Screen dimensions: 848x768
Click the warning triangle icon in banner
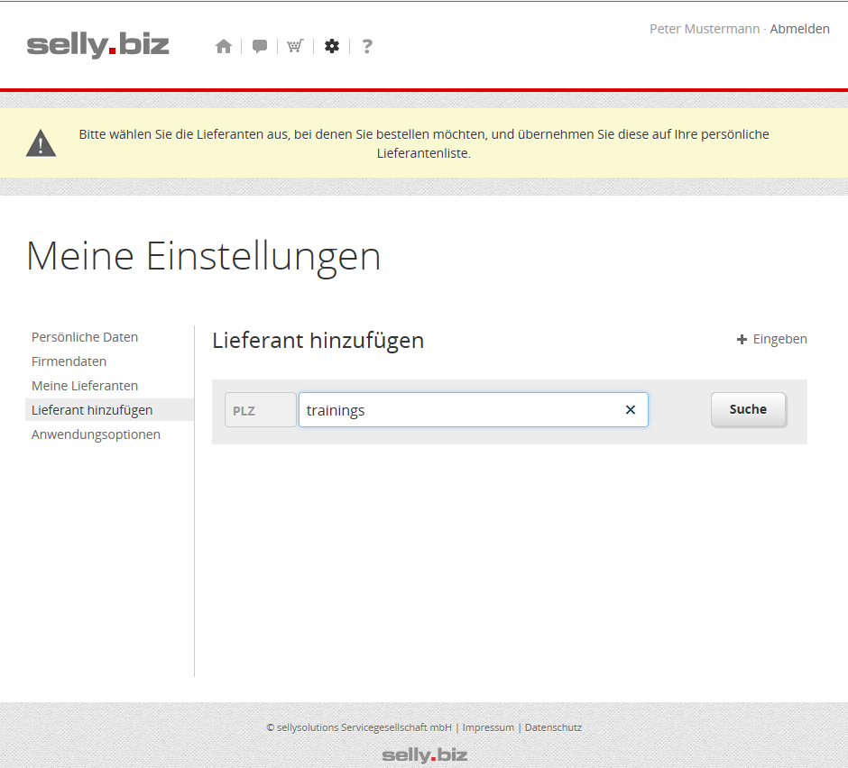(x=41, y=143)
